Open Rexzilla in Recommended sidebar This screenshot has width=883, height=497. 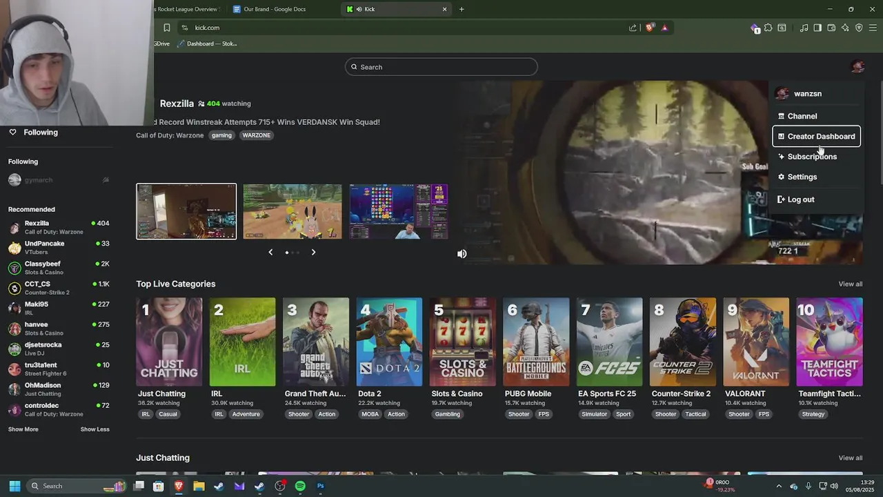pyautogui.click(x=59, y=227)
